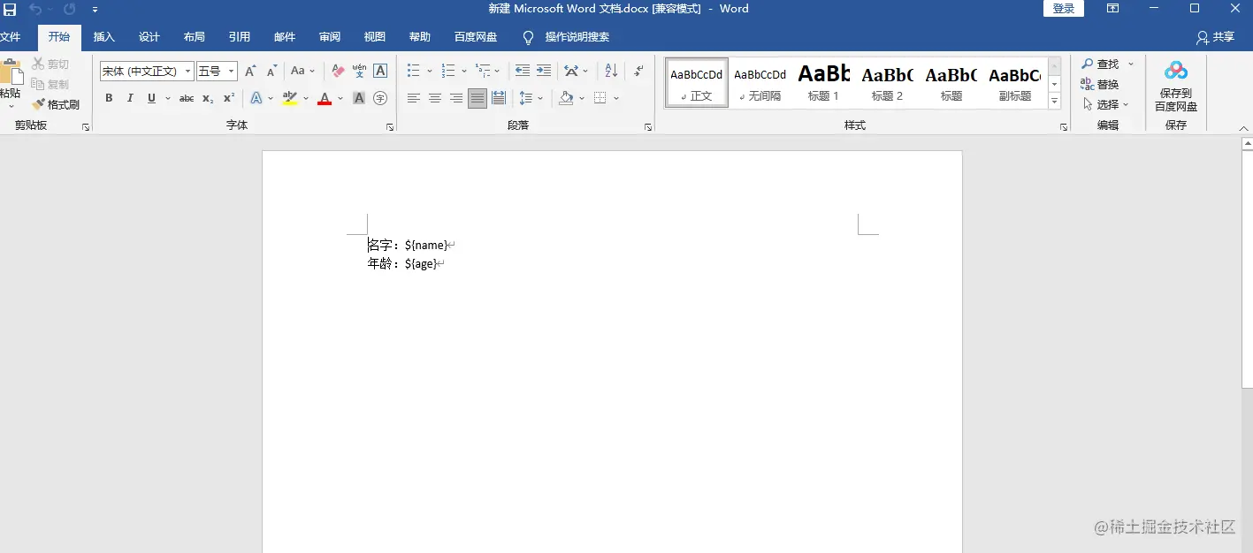
Task: Open the Review (审阅) tab
Action: [330, 37]
